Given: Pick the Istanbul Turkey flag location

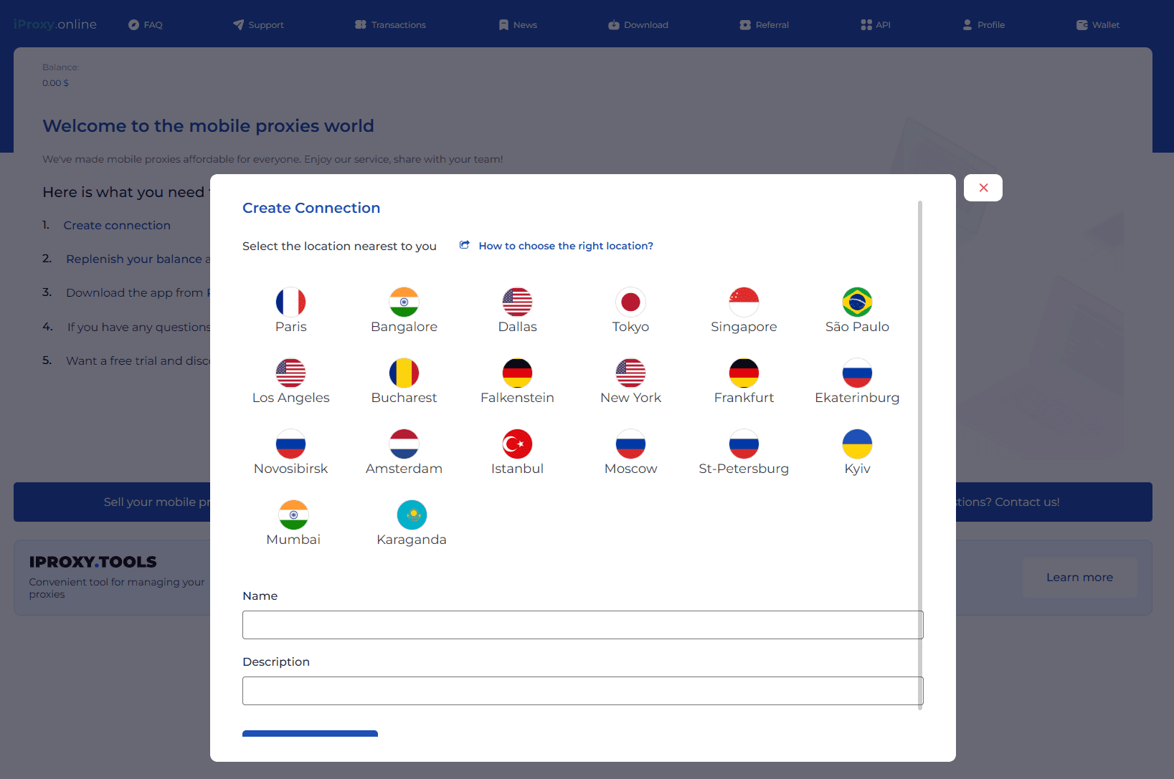Looking at the screenshot, I should click(517, 444).
